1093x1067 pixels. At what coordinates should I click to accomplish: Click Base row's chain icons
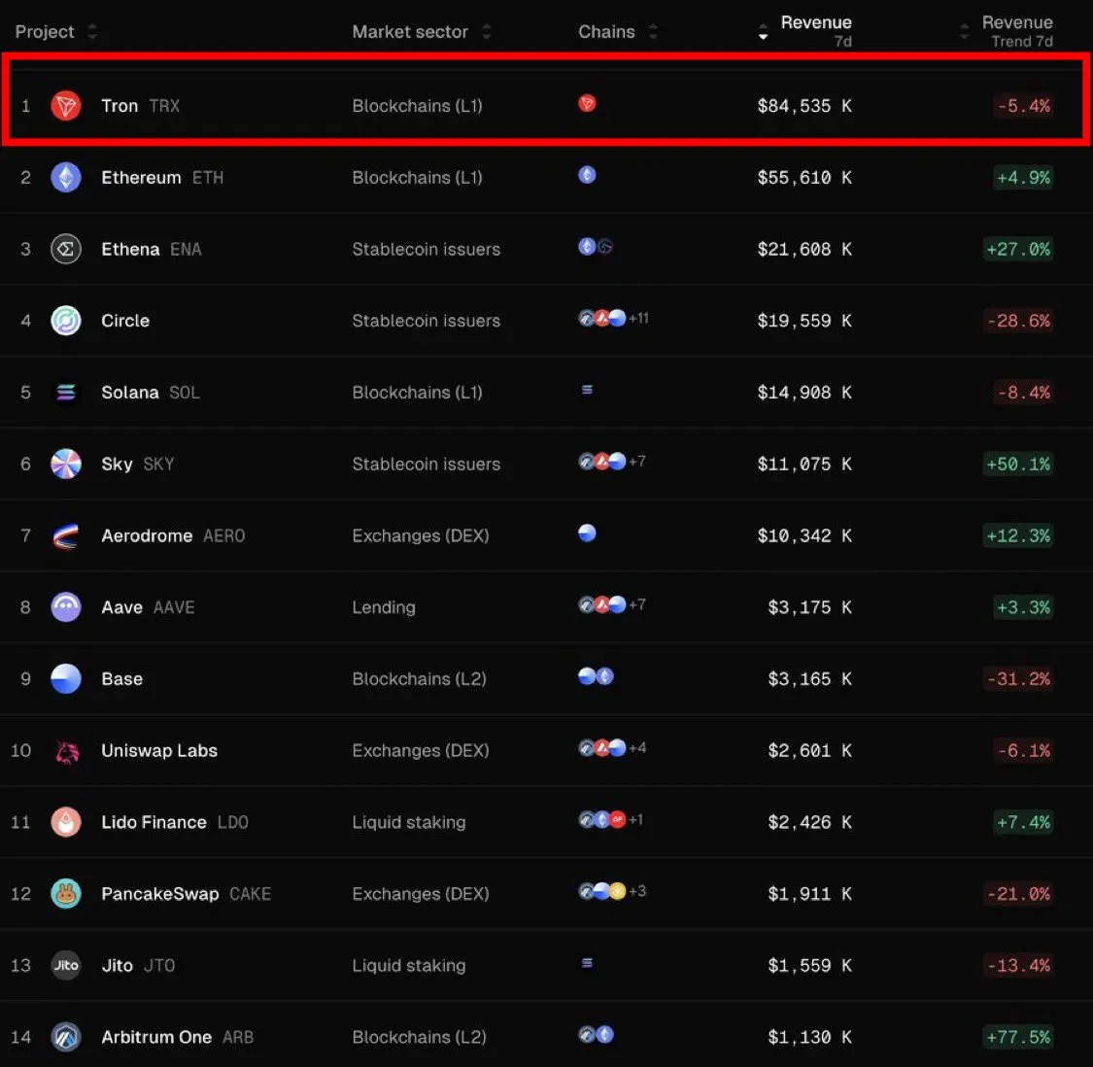point(596,676)
